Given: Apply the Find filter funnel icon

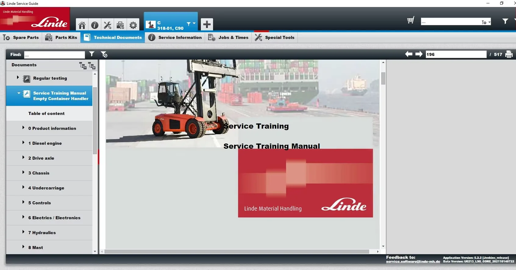Looking at the screenshot, I should tap(92, 54).
